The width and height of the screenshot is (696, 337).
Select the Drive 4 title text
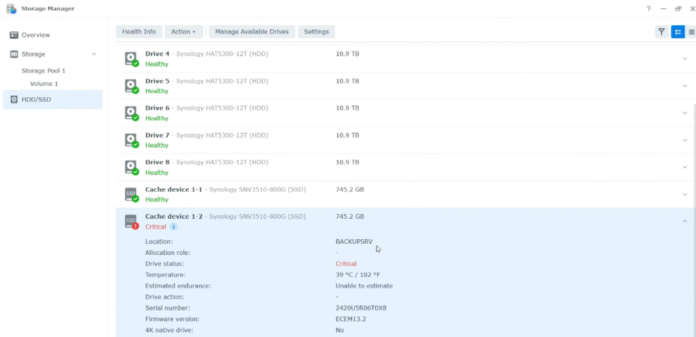158,54
